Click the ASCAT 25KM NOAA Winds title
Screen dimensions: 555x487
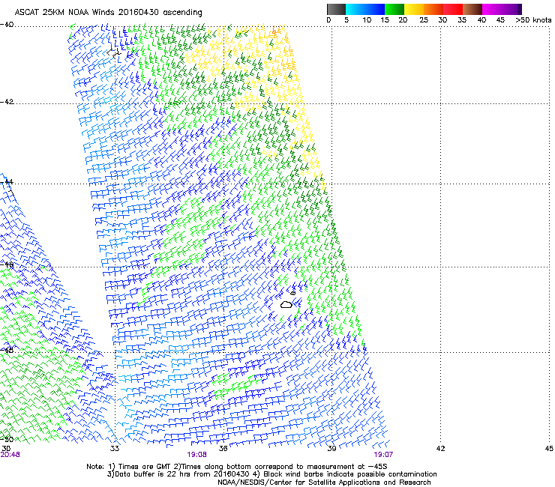(x=108, y=12)
